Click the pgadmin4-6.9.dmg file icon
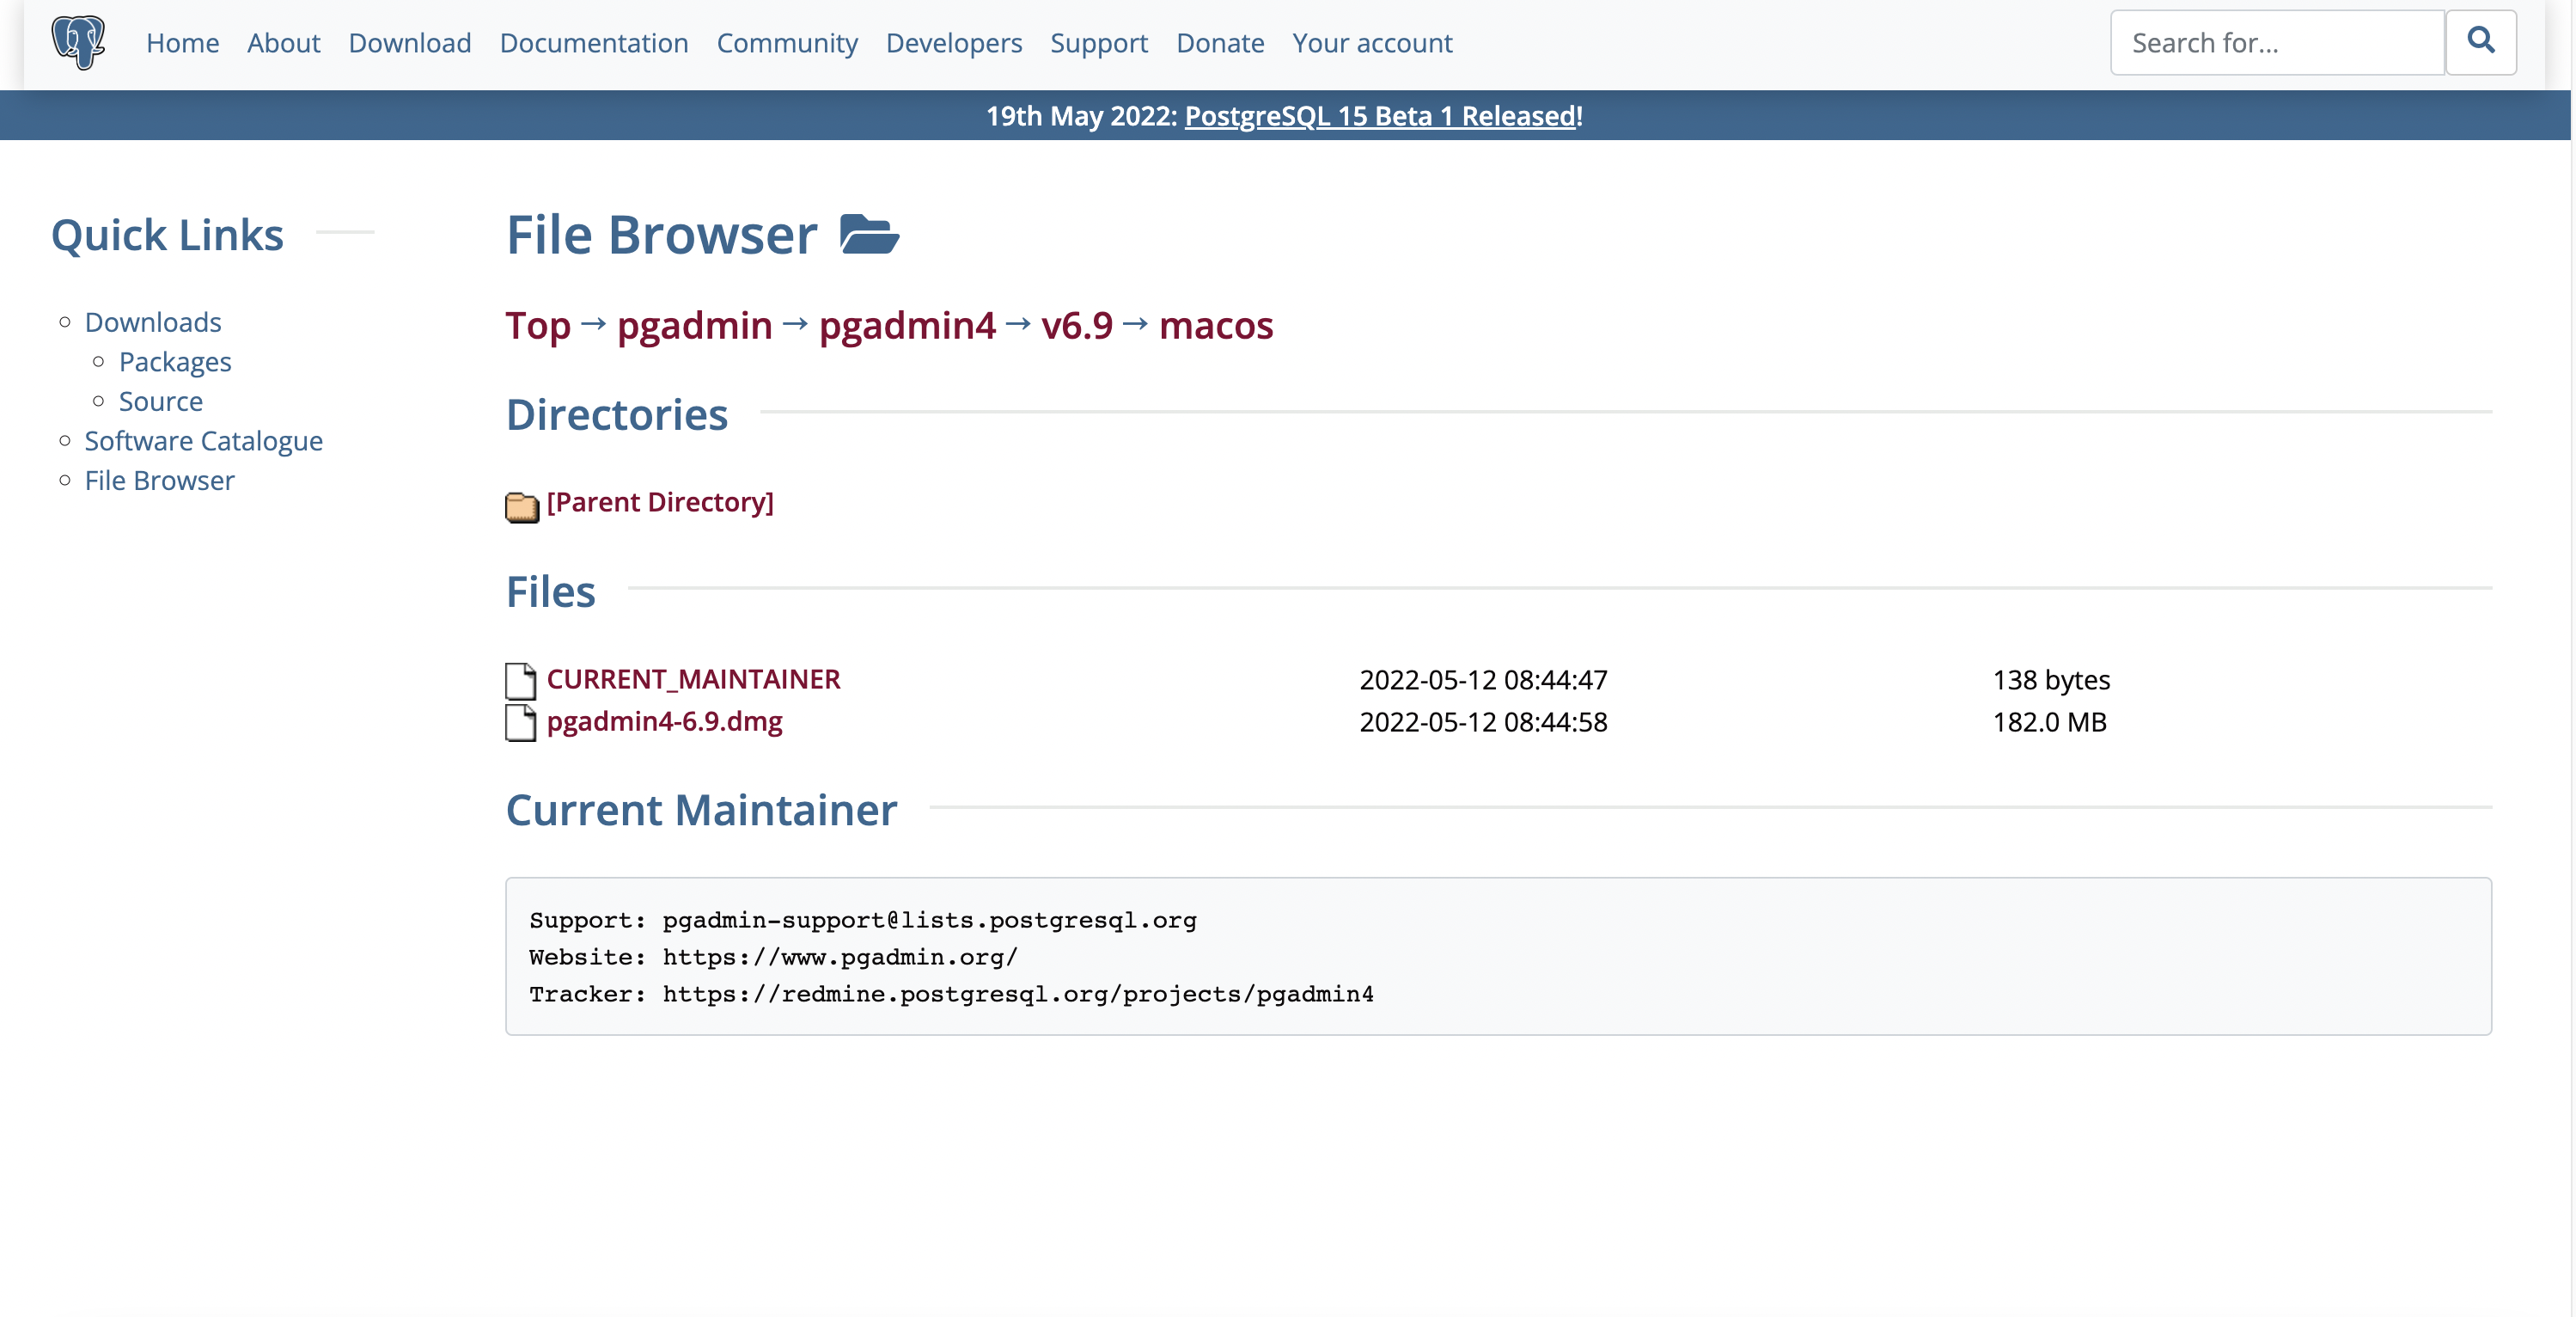The image size is (2576, 1317). [x=520, y=723]
